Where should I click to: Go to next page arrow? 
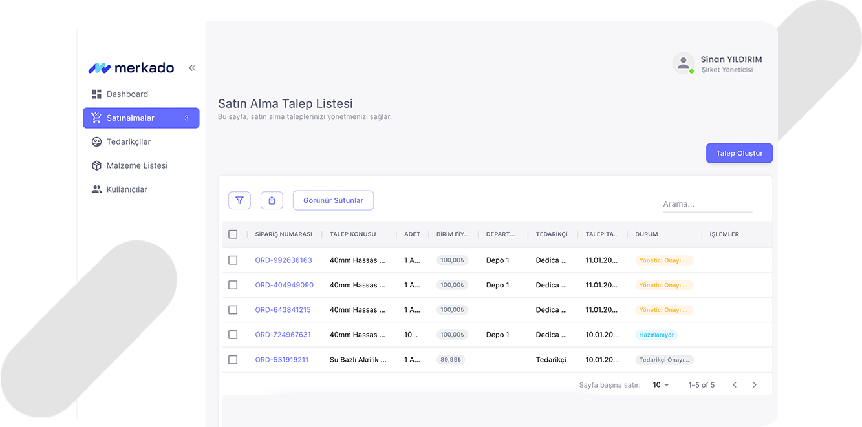click(x=754, y=385)
